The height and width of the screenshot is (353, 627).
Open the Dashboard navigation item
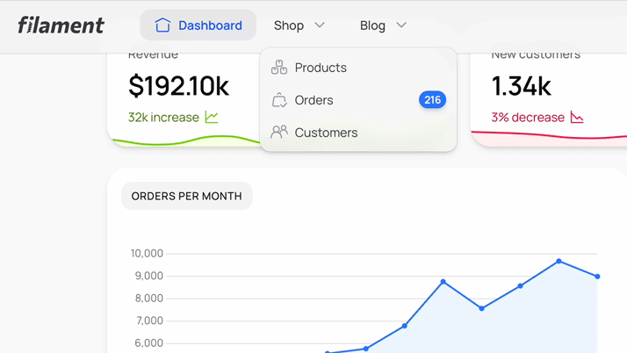click(198, 25)
